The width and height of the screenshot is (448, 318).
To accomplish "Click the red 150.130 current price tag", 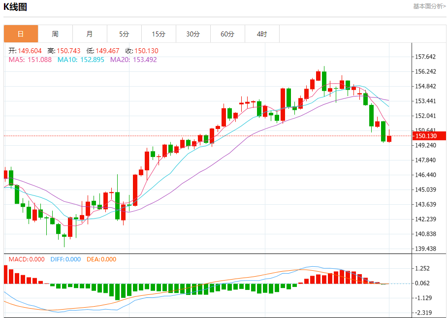I will pos(429,136).
